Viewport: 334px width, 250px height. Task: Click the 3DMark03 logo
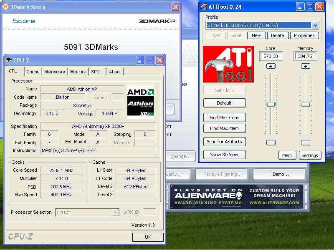(x=157, y=21)
